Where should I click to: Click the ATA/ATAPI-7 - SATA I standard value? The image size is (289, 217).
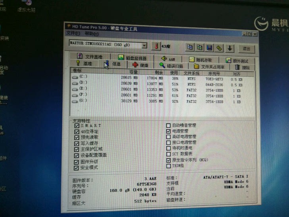[x=226, y=177]
